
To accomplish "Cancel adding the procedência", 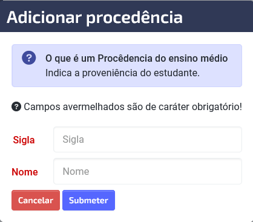I will (36, 200).
